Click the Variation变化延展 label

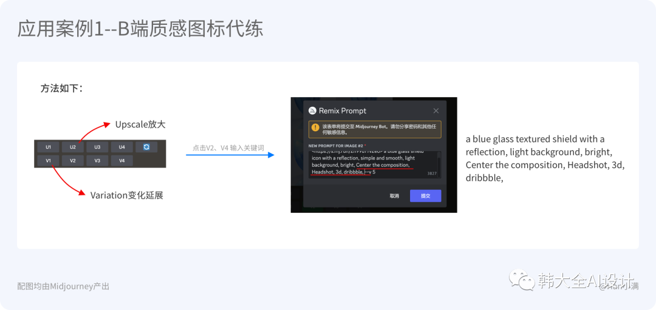click(x=127, y=195)
